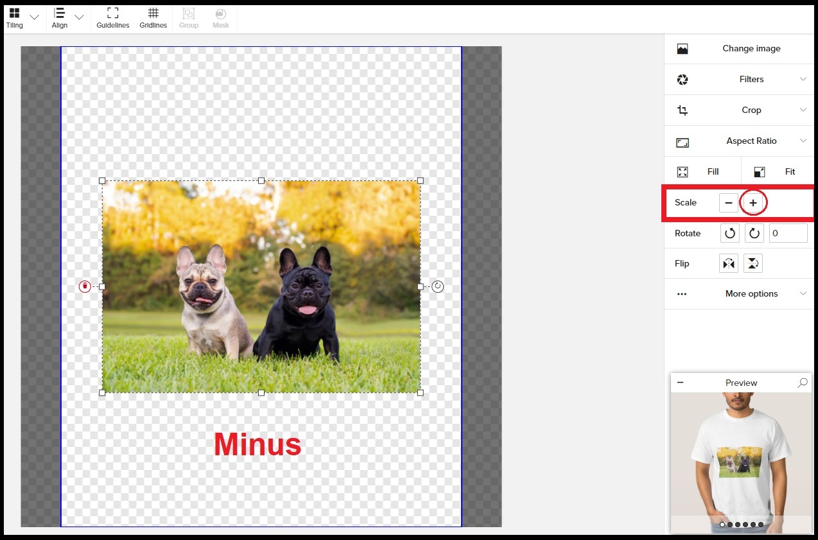This screenshot has height=540, width=818.
Task: Click the bottom-left resize handle of image
Action: click(x=102, y=392)
